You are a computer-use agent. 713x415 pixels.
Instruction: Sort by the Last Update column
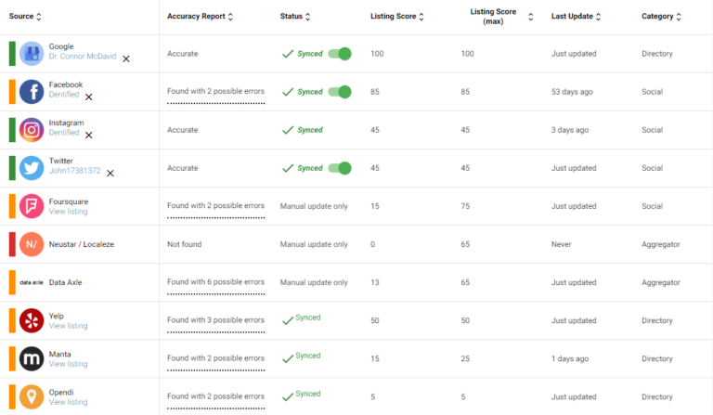coord(576,17)
